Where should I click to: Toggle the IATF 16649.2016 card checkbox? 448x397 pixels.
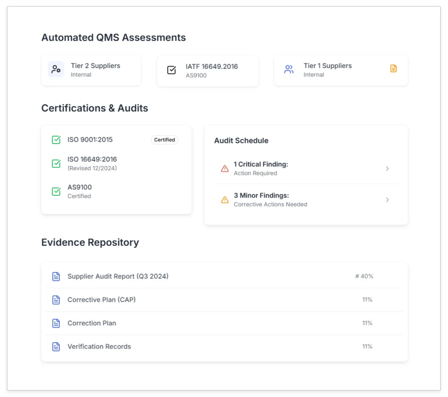click(x=172, y=70)
